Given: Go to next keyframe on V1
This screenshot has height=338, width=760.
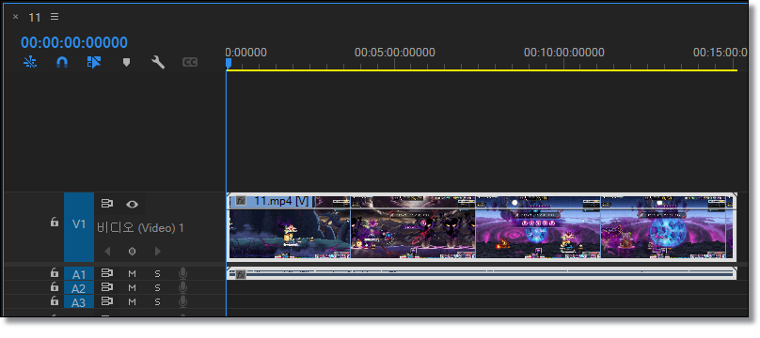Looking at the screenshot, I should [x=157, y=251].
